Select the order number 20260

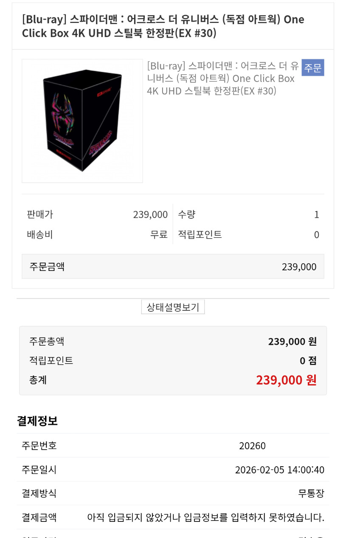(x=252, y=446)
